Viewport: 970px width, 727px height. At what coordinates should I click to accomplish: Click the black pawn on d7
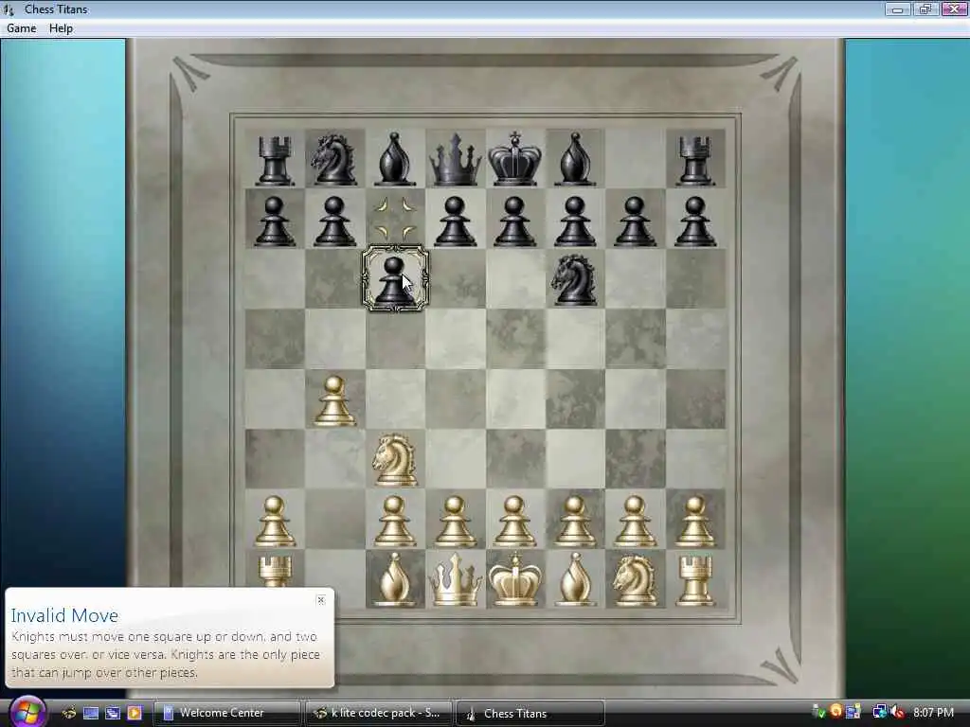455,222
